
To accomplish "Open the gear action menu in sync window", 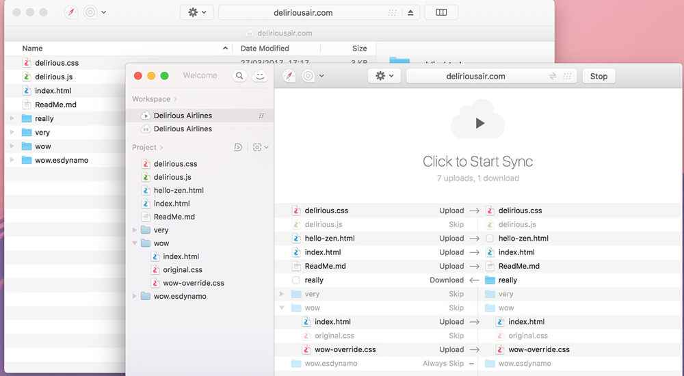I will (384, 76).
